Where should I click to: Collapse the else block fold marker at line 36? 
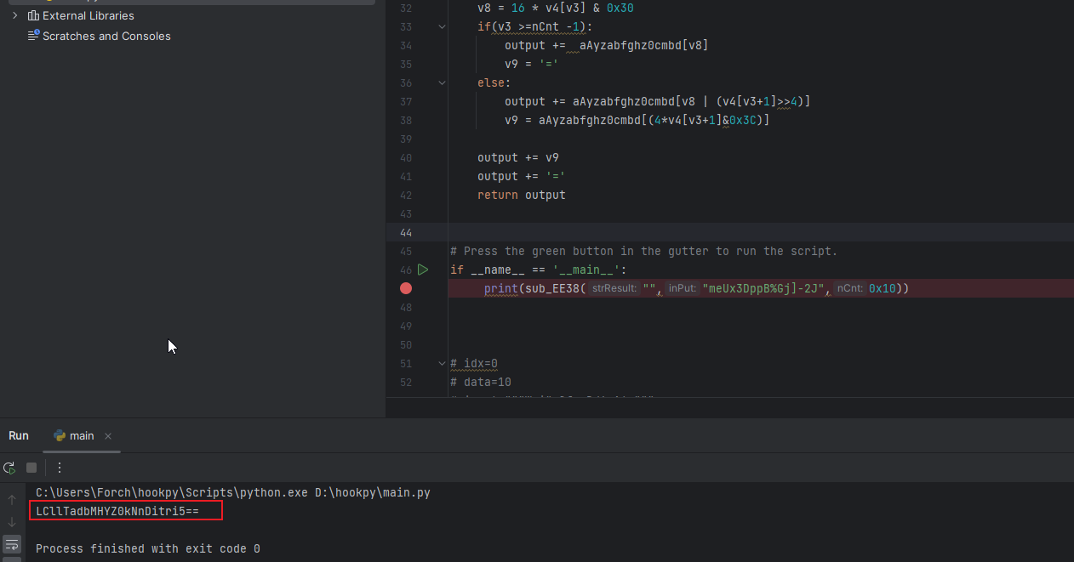coord(442,83)
